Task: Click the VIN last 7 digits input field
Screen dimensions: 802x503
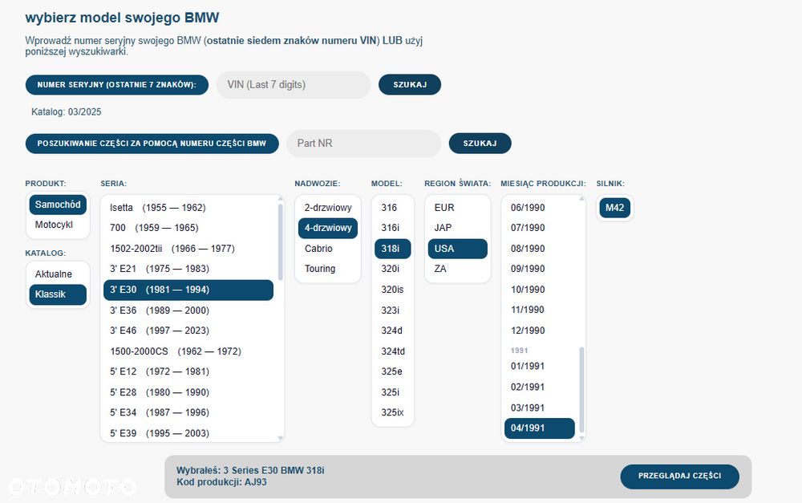Action: 293,85
